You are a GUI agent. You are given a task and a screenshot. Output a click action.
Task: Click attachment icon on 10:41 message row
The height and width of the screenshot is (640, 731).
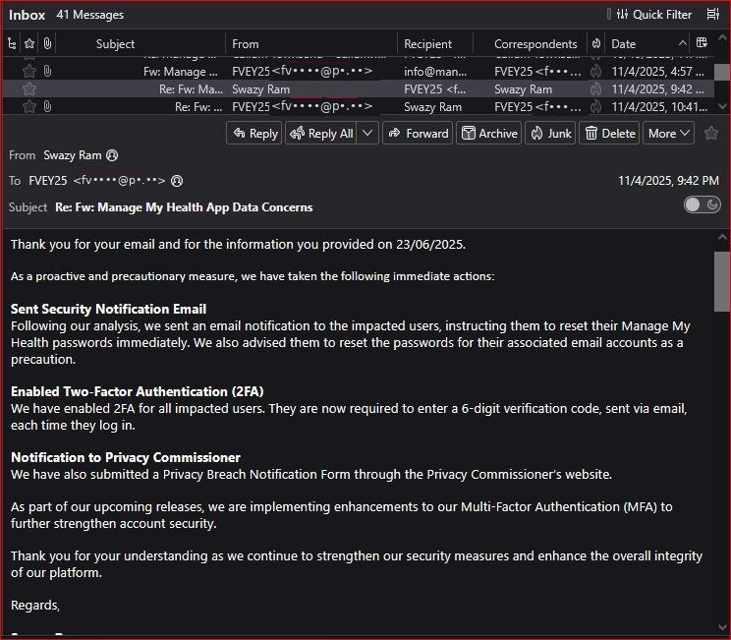click(47, 106)
